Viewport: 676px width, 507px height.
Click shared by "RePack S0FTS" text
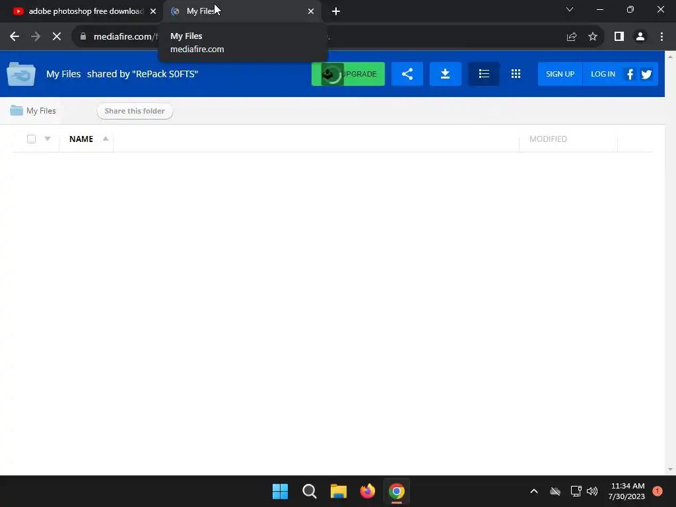coord(143,74)
